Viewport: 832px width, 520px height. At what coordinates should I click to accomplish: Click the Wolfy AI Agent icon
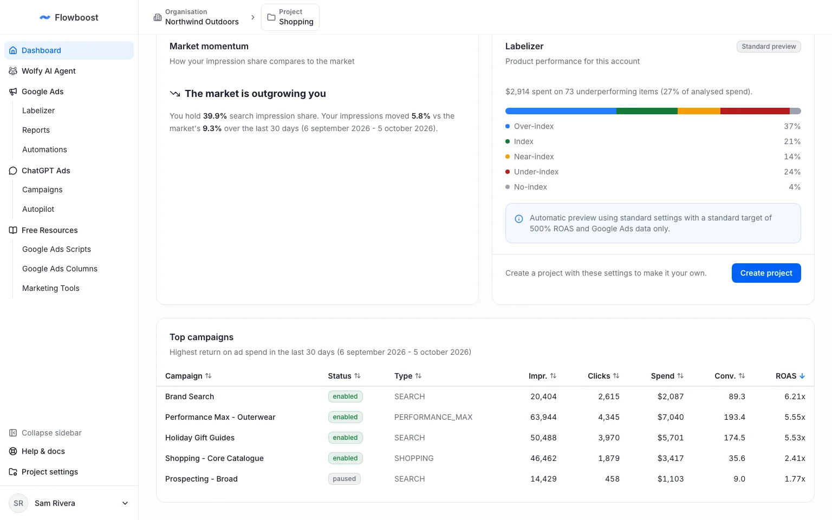click(x=13, y=71)
